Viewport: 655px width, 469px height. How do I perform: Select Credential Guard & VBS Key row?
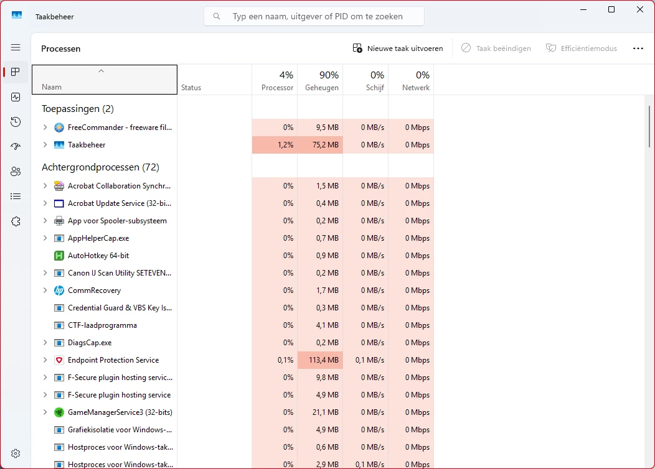click(233, 308)
